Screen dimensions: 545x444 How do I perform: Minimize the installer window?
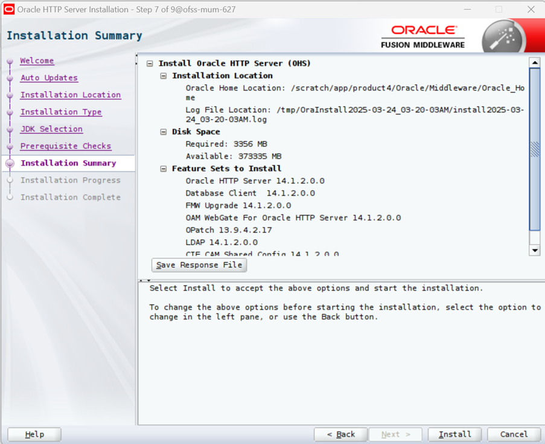pyautogui.click(x=468, y=10)
